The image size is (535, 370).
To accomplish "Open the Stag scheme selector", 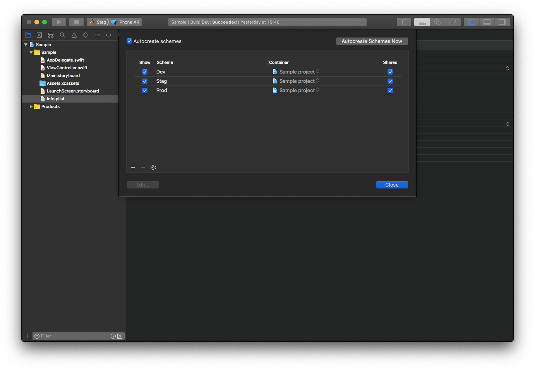I will coord(98,22).
